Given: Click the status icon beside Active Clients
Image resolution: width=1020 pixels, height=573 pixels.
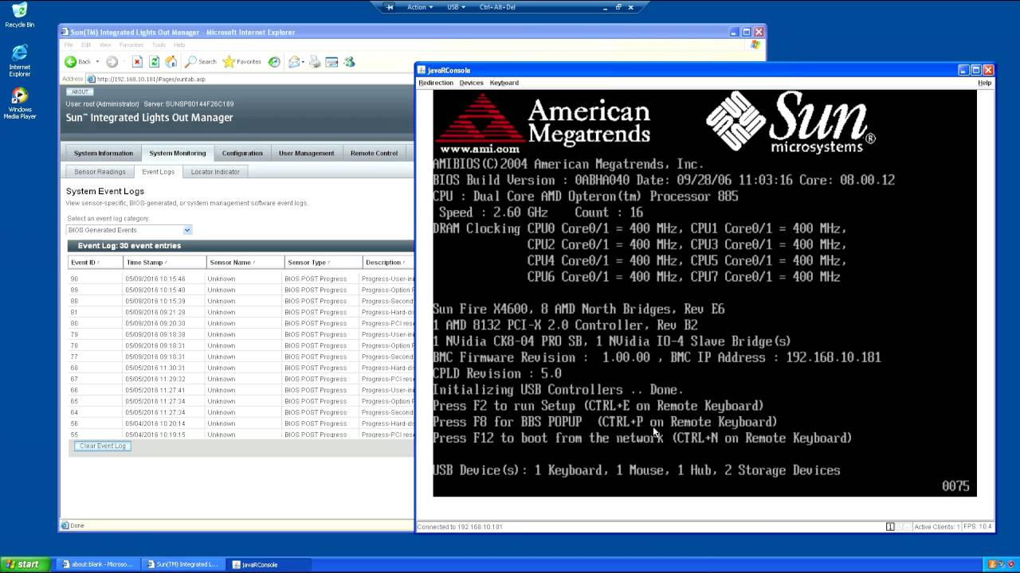Looking at the screenshot, I should (891, 527).
